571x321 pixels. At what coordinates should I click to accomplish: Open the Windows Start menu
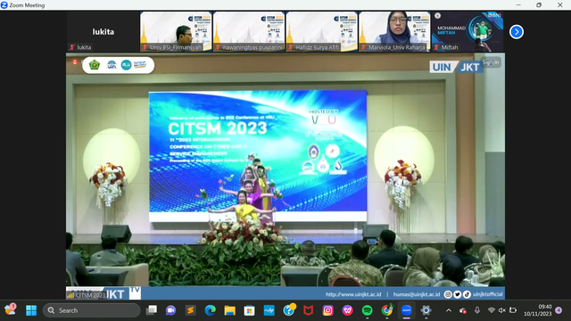(x=31, y=310)
